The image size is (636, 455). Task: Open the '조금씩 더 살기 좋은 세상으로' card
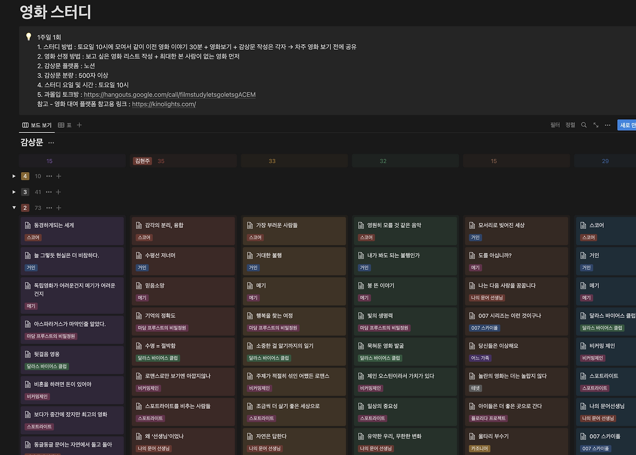coord(294,412)
